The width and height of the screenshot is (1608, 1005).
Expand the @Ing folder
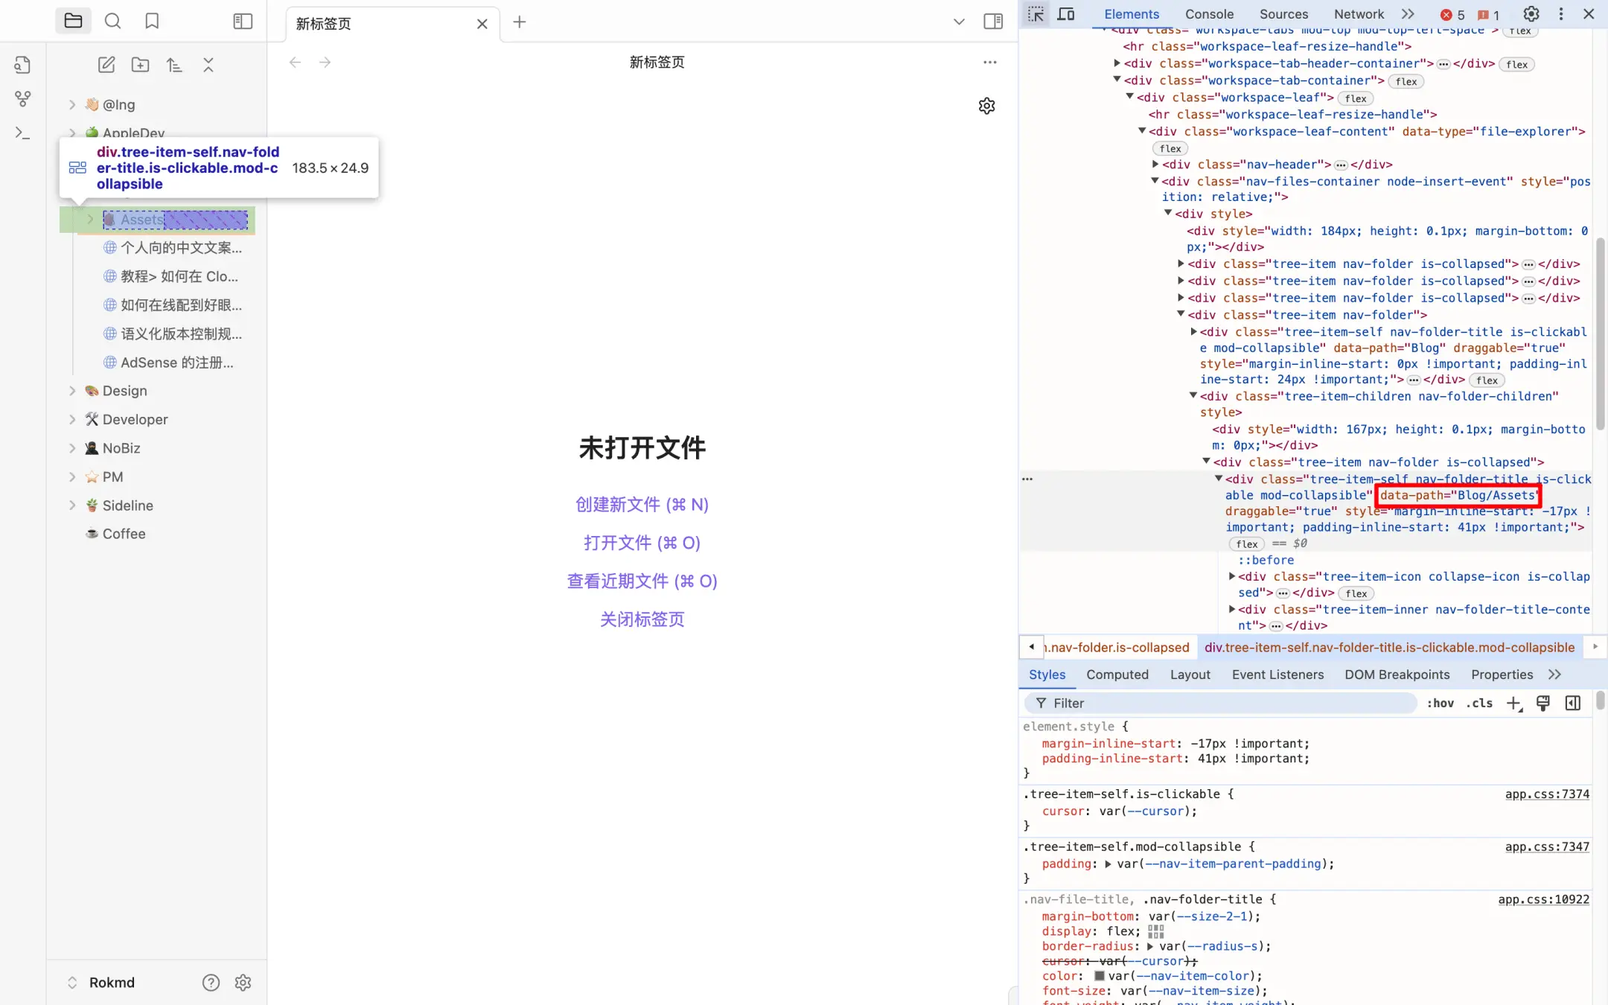coord(72,105)
